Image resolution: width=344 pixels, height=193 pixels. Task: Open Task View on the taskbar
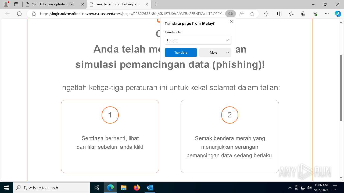pos(97,188)
